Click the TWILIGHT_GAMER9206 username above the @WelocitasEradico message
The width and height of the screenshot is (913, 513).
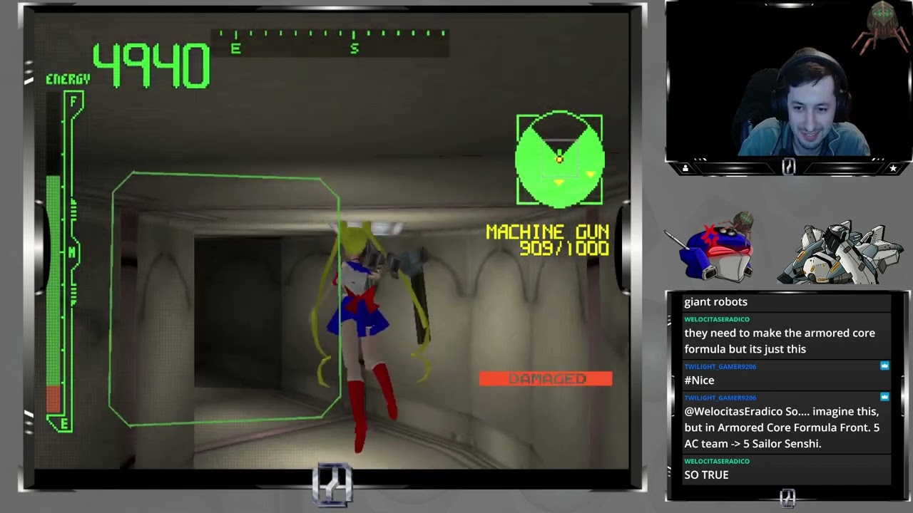[720, 398]
